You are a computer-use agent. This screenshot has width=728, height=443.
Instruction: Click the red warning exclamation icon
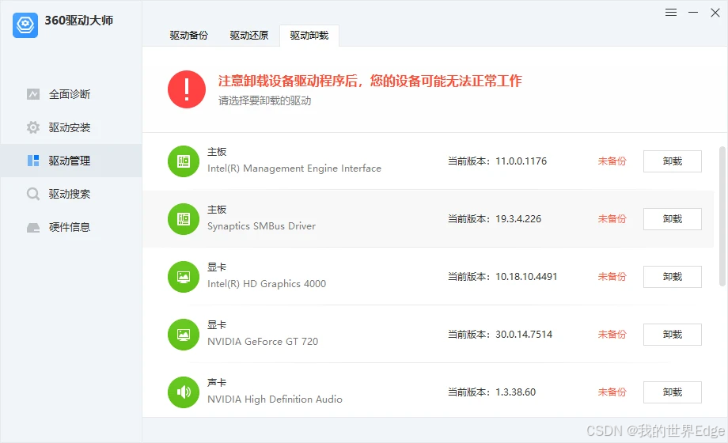[187, 89]
